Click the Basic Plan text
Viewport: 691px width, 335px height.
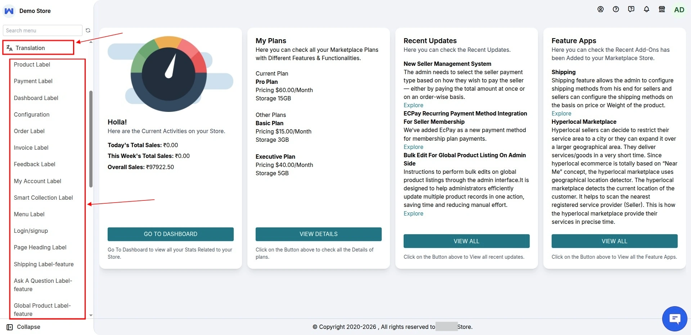269,123
